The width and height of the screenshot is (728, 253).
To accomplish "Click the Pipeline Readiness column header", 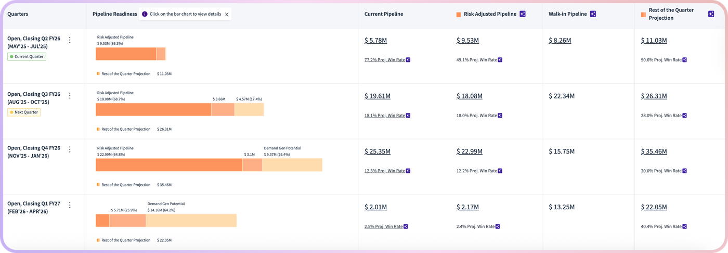I will 115,14.
